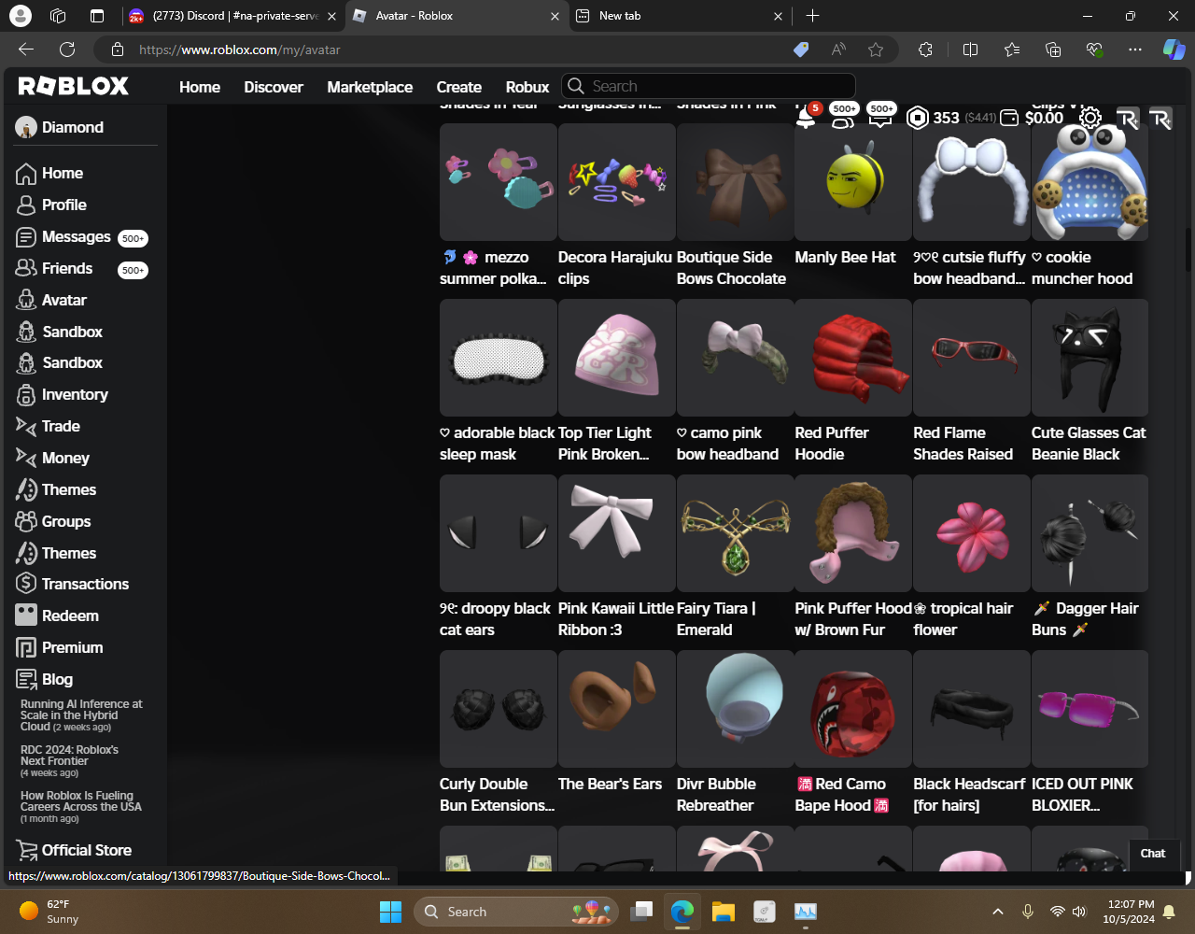Click the Avatar sidebar icon
The width and height of the screenshot is (1195, 934).
click(x=26, y=300)
